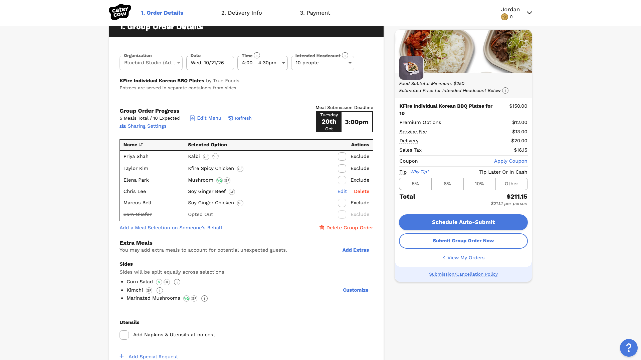Image resolution: width=641 pixels, height=360 pixels.
Task: Click the Estimated Price info icon
Action: tap(505, 91)
